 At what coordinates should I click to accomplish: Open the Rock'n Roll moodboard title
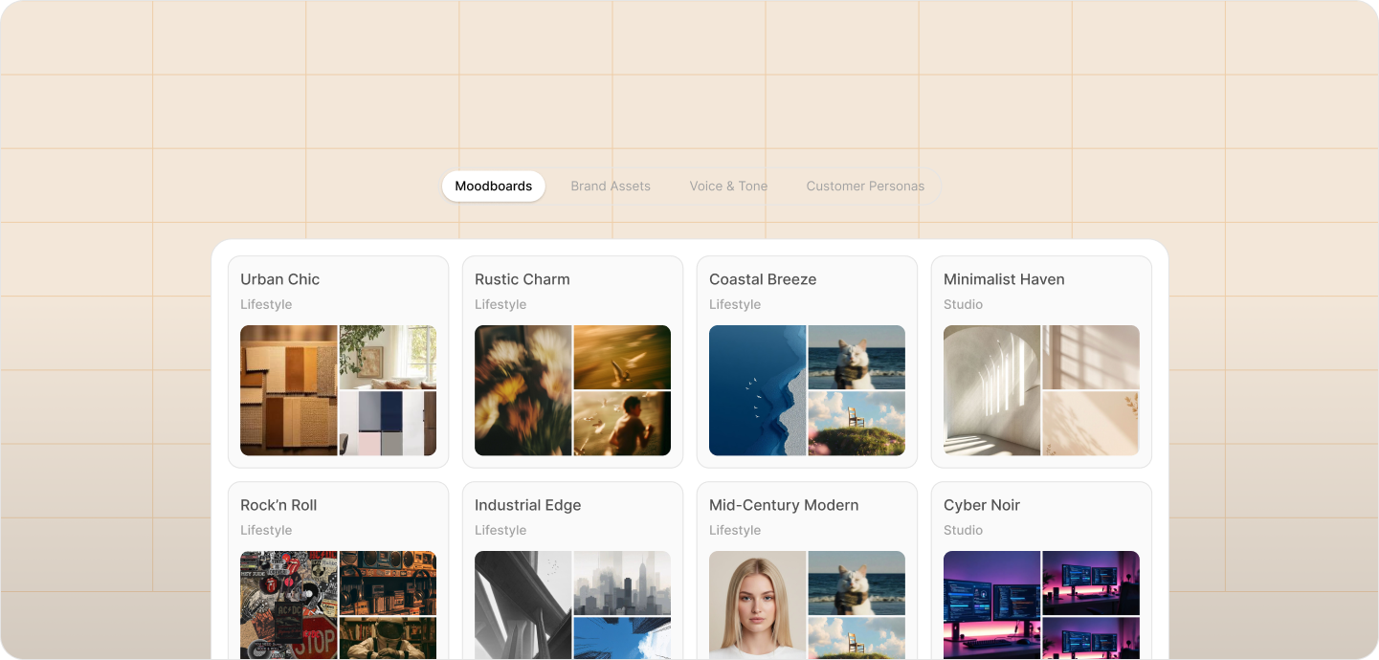(x=278, y=505)
